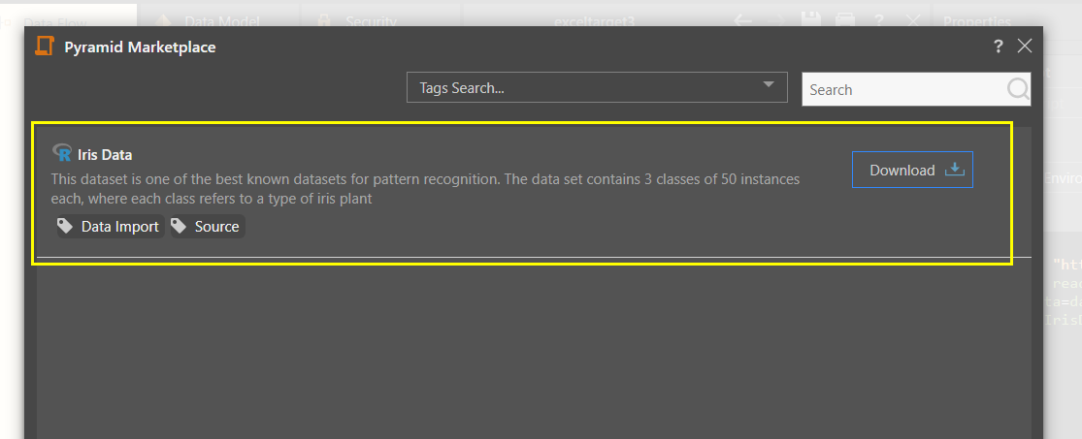Image resolution: width=1082 pixels, height=439 pixels.
Task: Close the Pyramid Marketplace dialog
Action: tap(1025, 47)
